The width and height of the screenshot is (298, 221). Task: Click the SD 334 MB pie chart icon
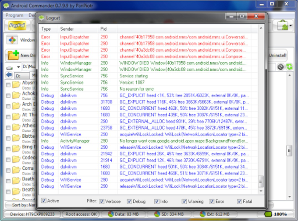pyautogui.click(x=157, y=214)
